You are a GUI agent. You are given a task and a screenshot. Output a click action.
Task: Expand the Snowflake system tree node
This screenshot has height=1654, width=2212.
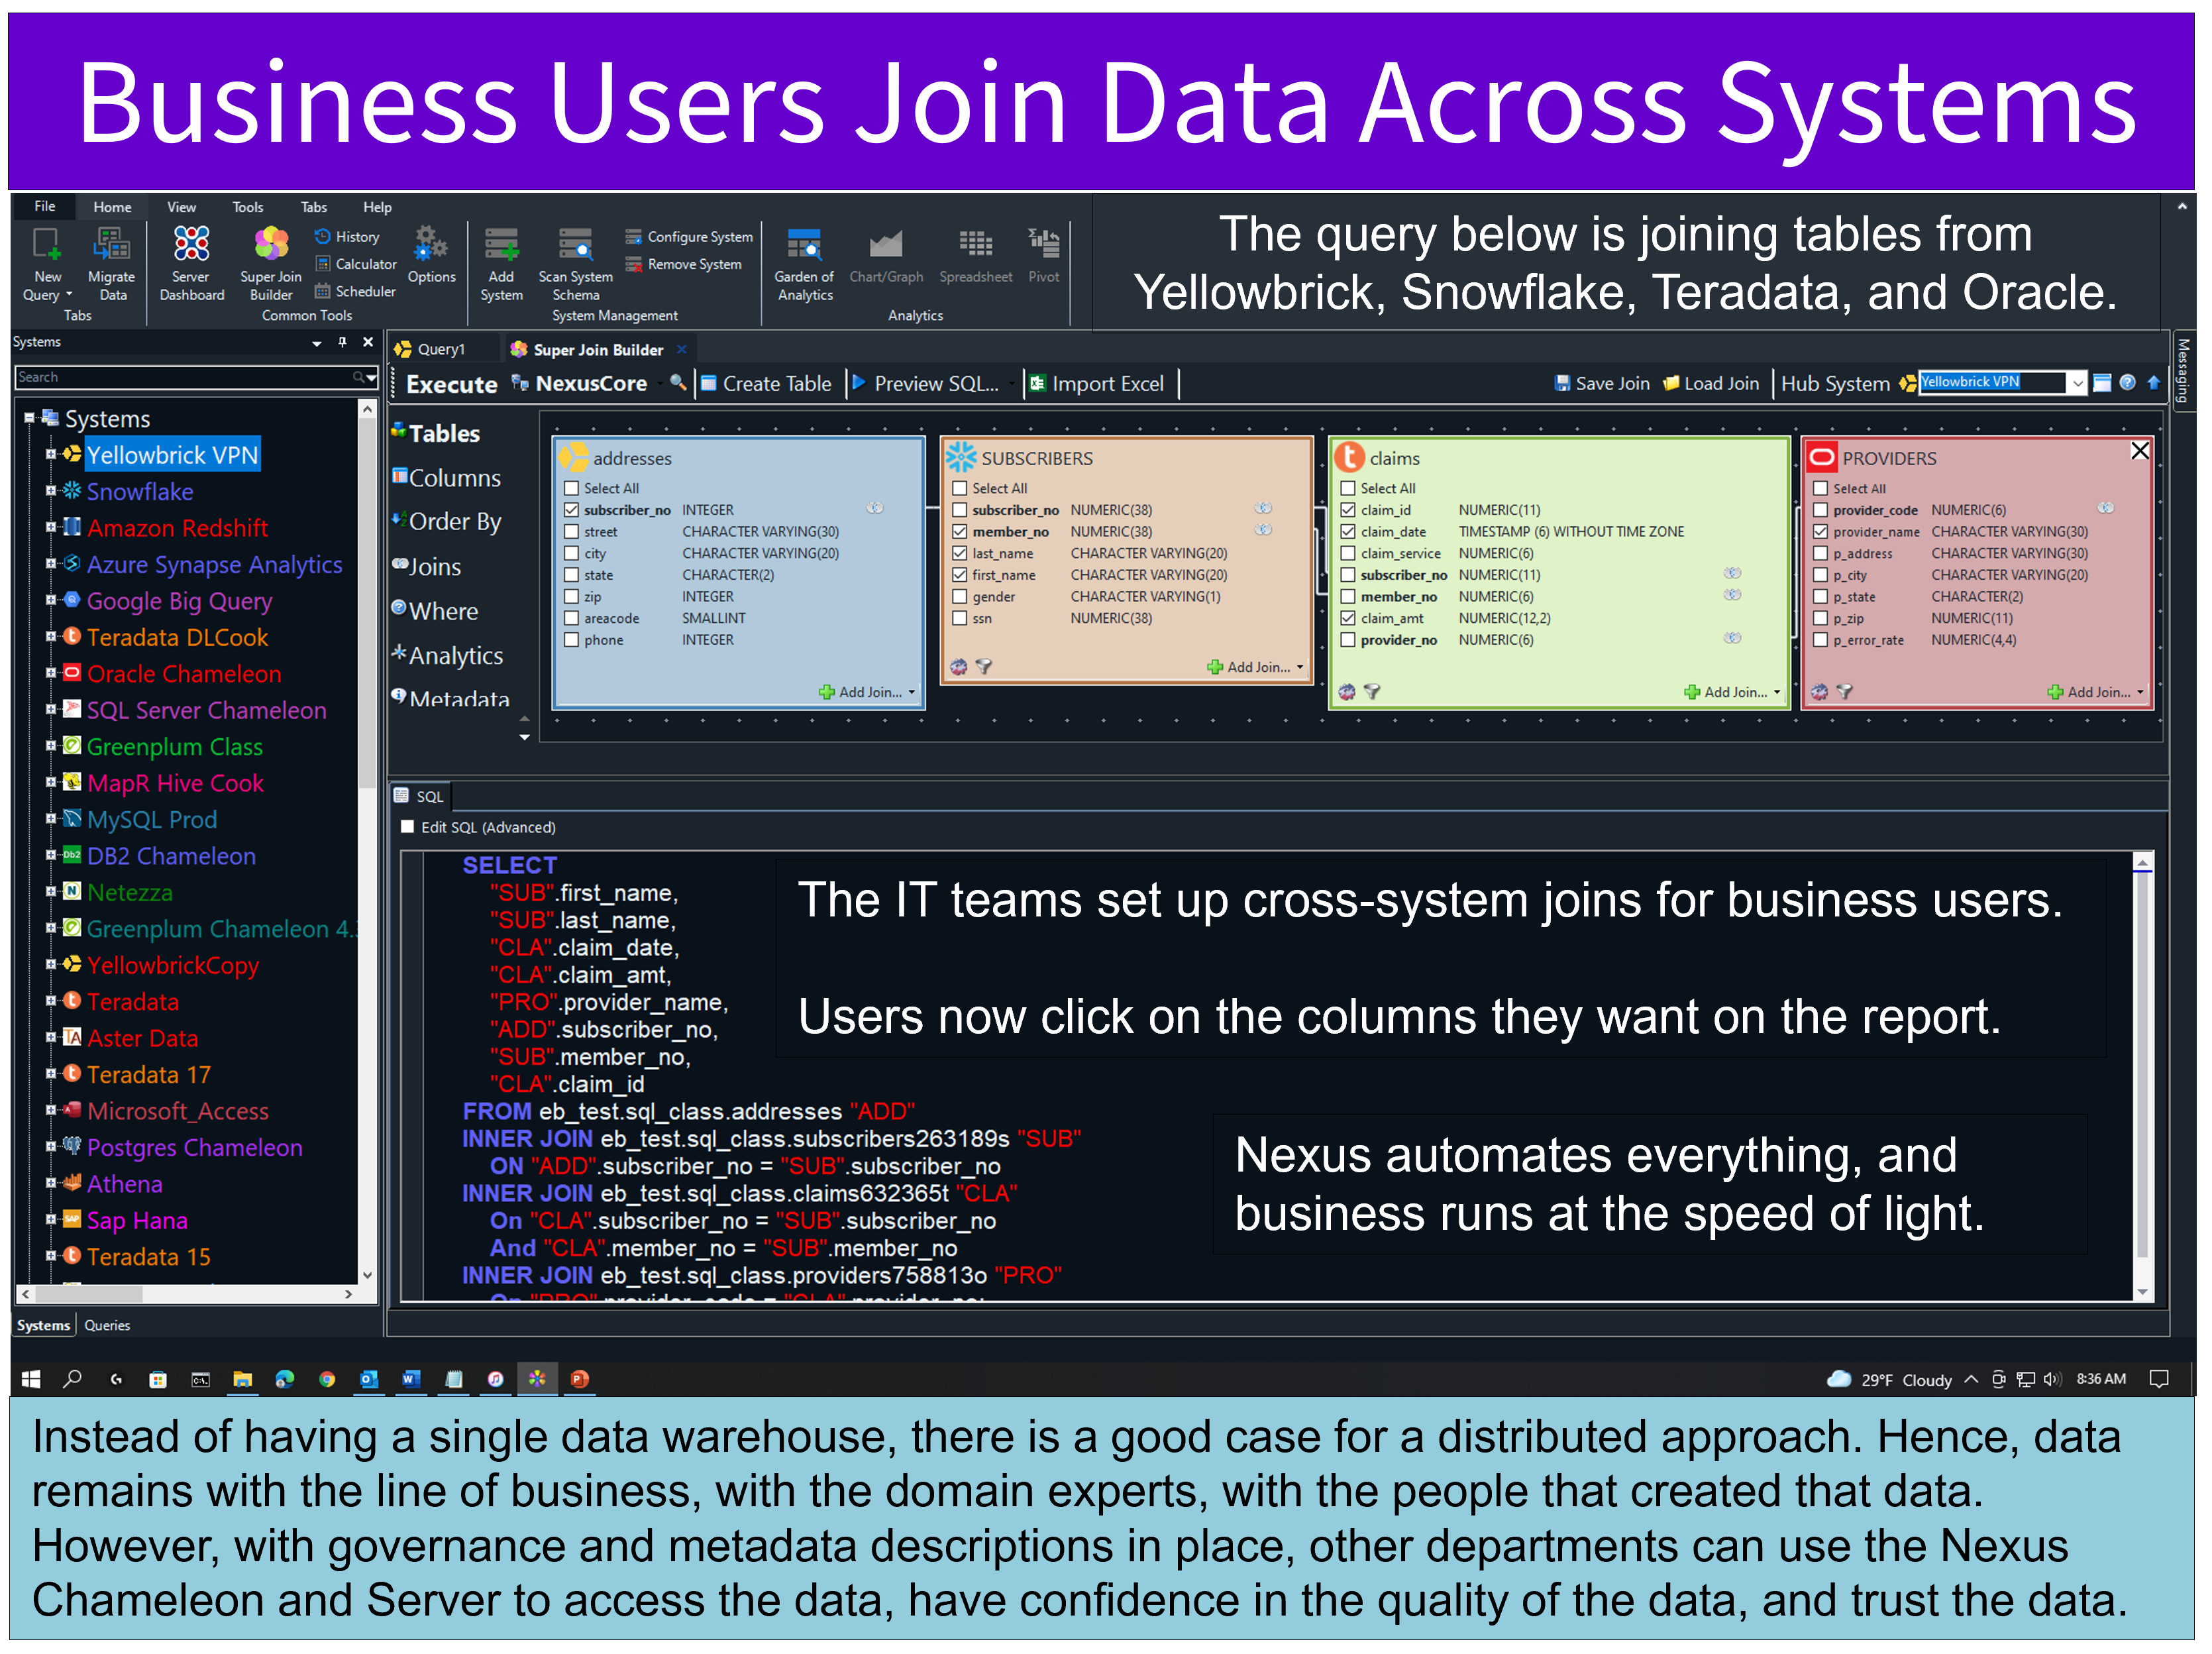pyautogui.click(x=50, y=491)
